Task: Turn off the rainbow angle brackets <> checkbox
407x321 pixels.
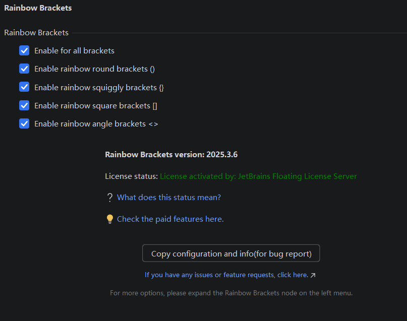Action: tap(24, 123)
